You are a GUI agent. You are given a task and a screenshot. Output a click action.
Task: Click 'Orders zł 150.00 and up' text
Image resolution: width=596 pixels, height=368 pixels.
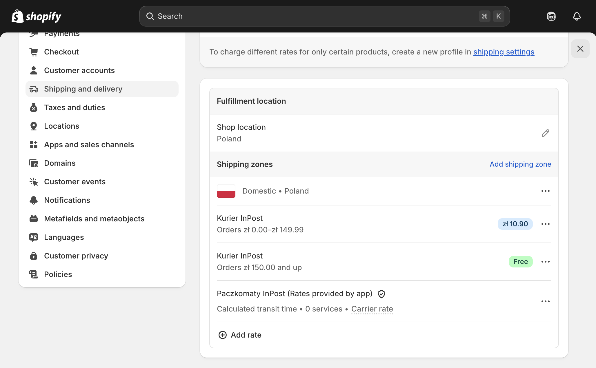tap(259, 267)
